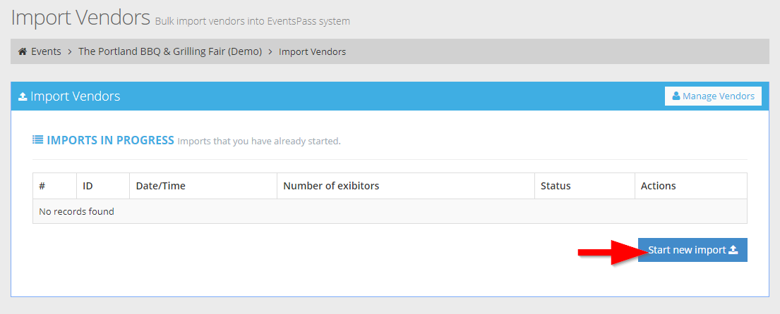Click the upload icon beside Import Vendors header
Screen dimensions: 780x314
pyautogui.click(x=23, y=96)
